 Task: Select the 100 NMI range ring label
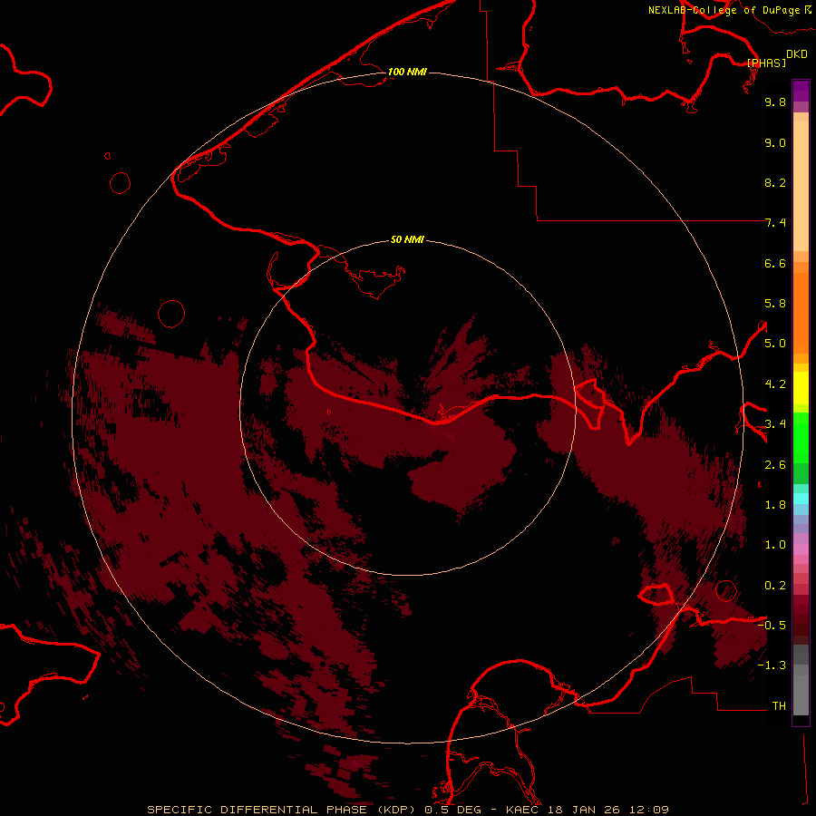click(407, 72)
